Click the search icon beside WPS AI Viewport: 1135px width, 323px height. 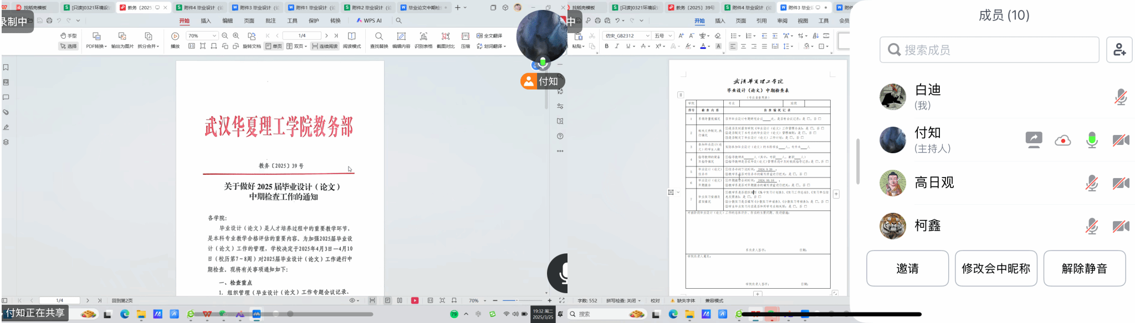398,20
